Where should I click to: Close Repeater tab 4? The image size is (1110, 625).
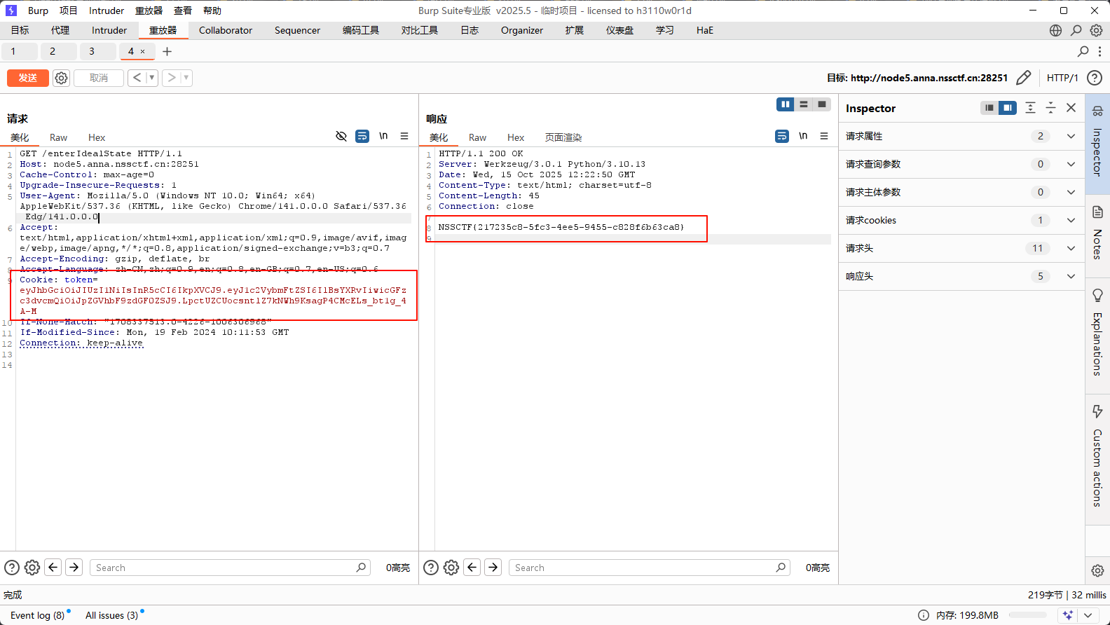[143, 51]
